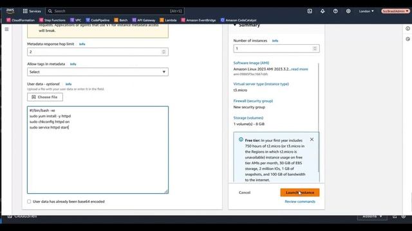412x231 pixels.
Task: Open Info link for User data
Action: (x=68, y=84)
